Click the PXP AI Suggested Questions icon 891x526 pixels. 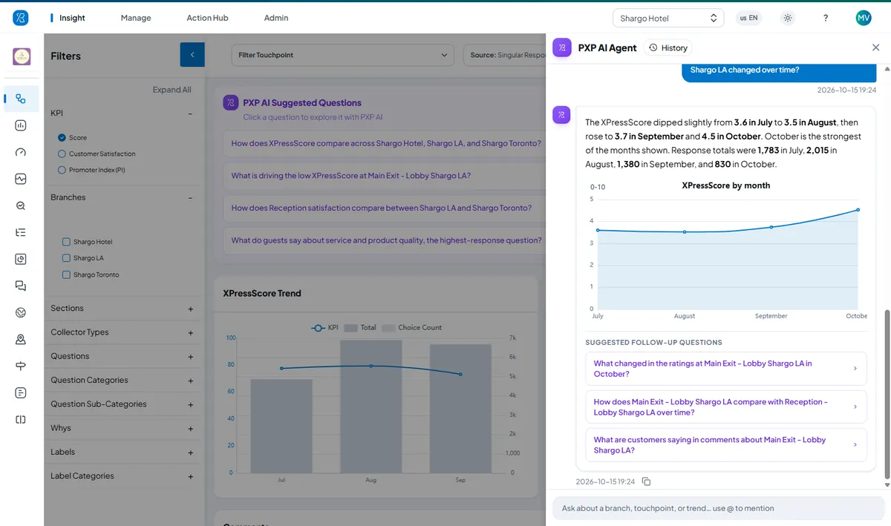pos(230,102)
